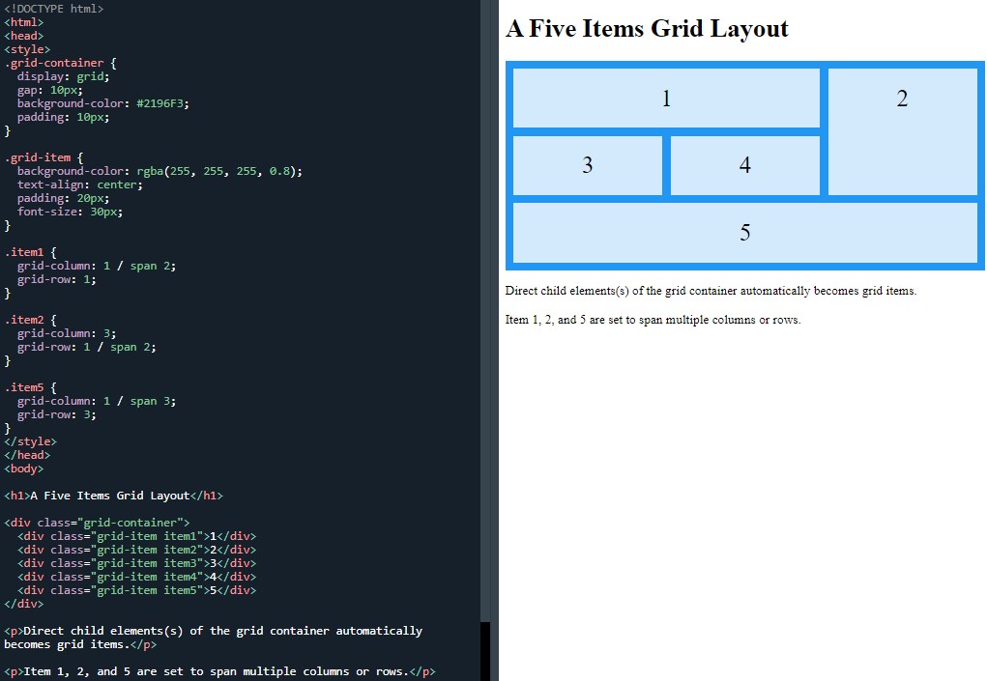This screenshot has height=681, width=987.
Task: Click the closing </style> tag
Action: tap(31, 440)
